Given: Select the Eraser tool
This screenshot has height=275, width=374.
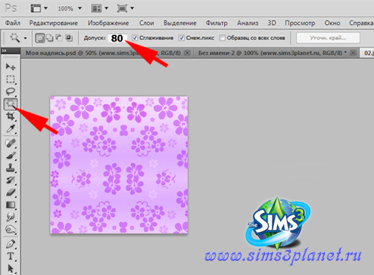Looking at the screenshot, I should 11,193.
